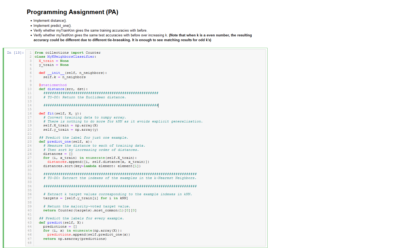This screenshot has height=248, width=409.
Task: Click the "Implement predict_one()." bullet item
Action: [52, 25]
